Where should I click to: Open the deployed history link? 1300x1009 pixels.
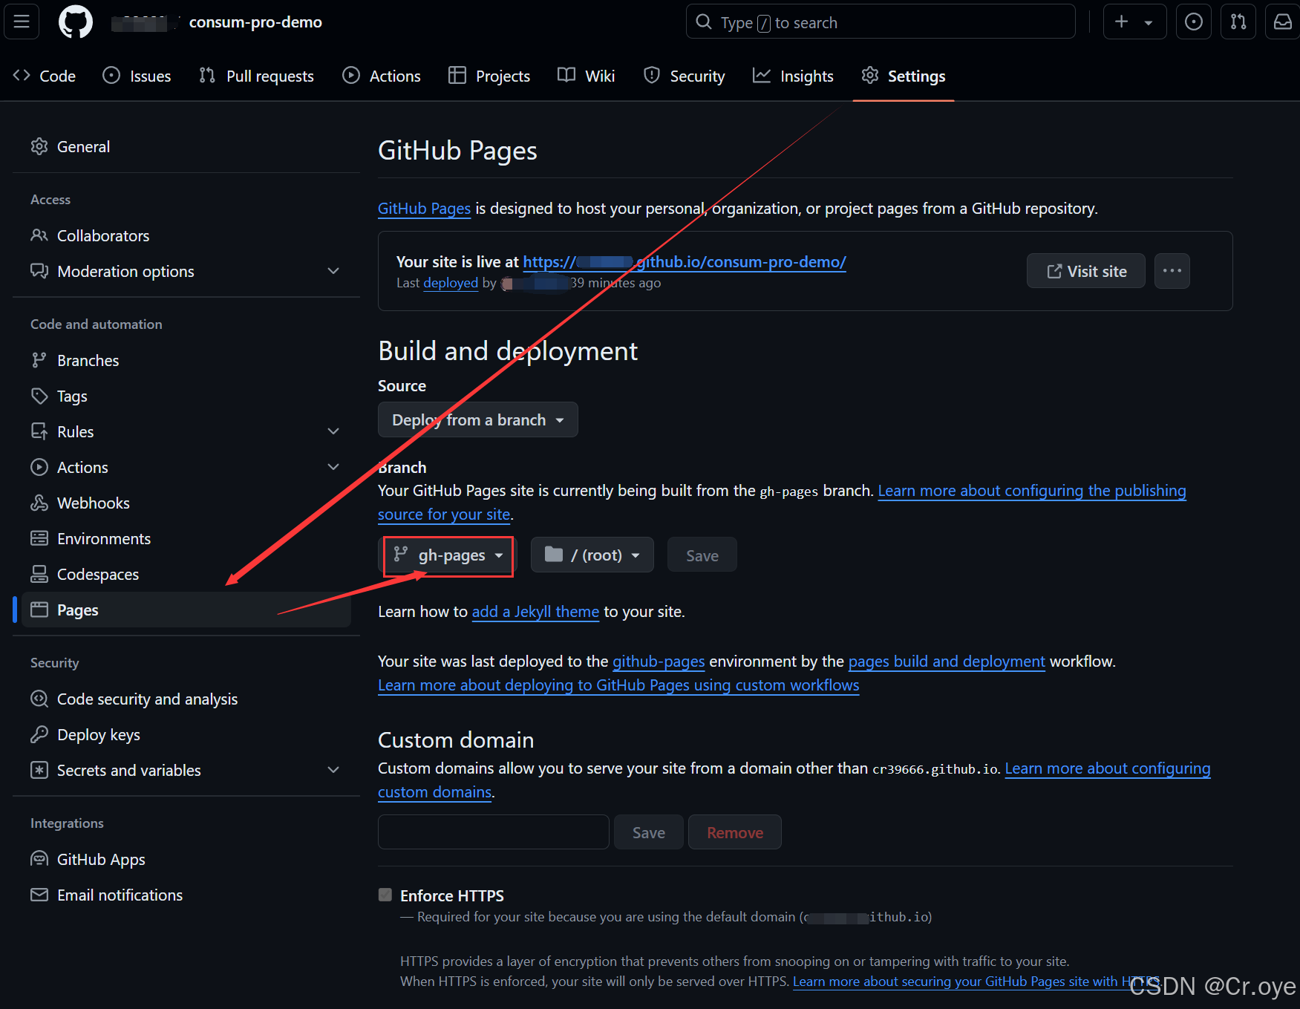(451, 283)
